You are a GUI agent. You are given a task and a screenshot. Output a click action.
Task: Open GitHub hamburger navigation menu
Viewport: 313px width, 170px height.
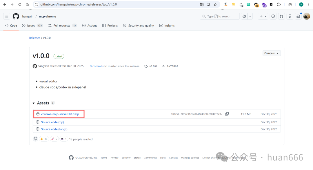click(x=7, y=16)
